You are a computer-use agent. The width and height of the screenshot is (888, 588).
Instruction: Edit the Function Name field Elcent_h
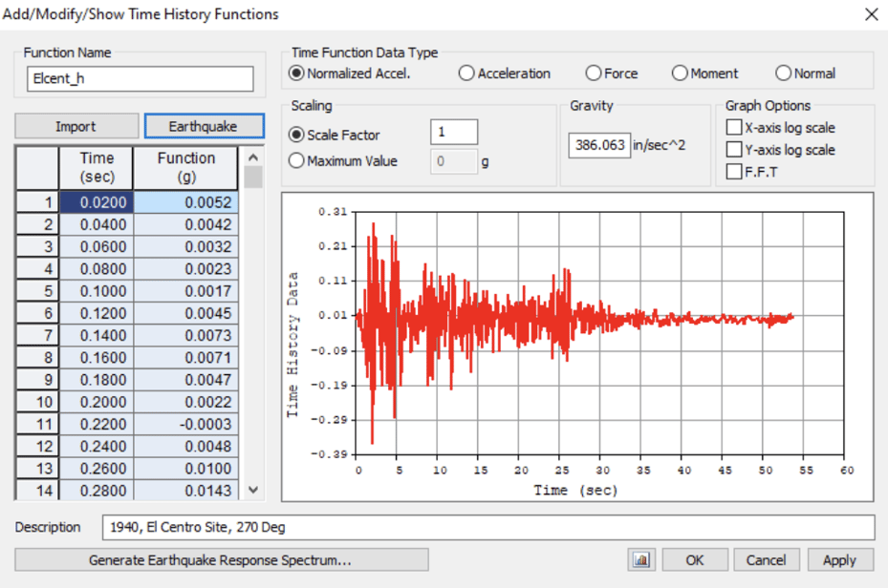point(140,78)
